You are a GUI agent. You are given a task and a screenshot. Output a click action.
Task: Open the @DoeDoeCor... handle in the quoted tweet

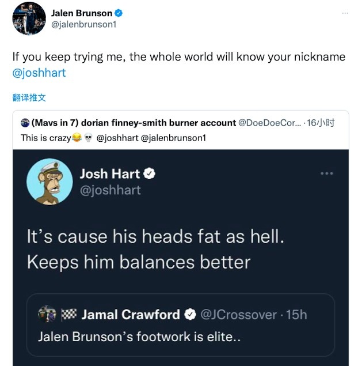(x=270, y=123)
